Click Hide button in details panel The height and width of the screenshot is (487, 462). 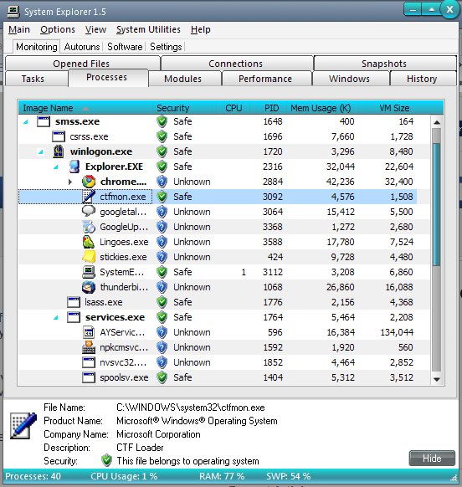[x=432, y=459]
